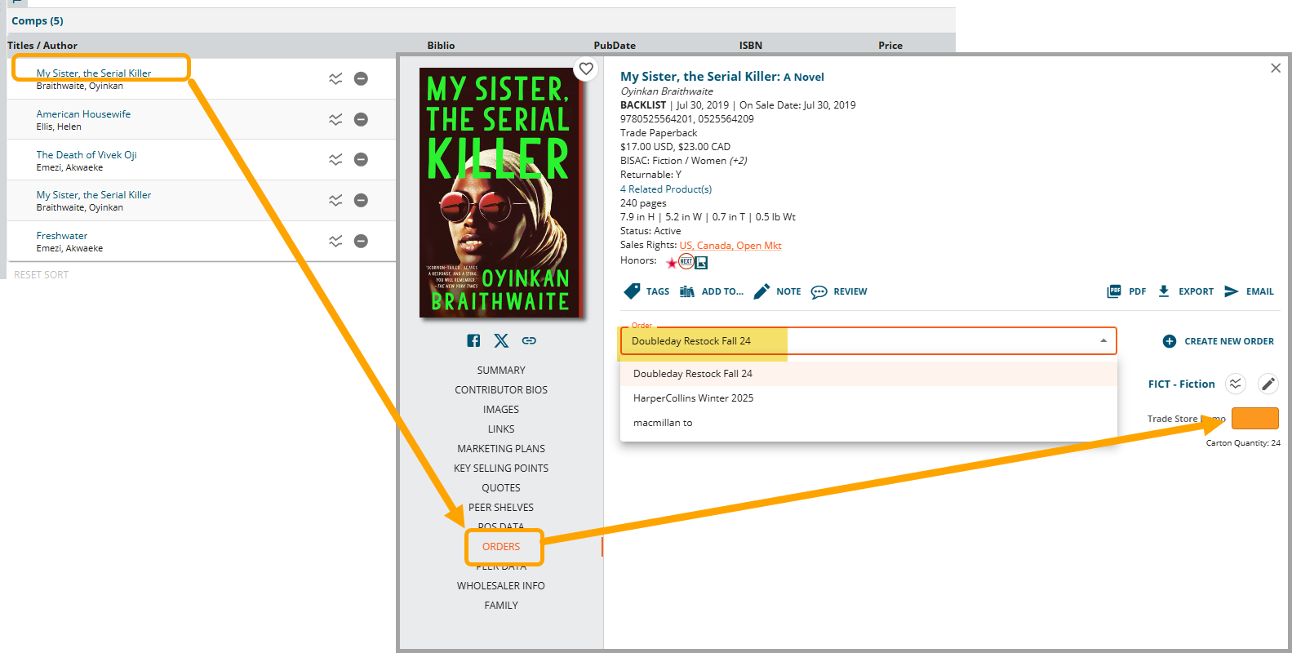Share the title via Facebook icon

click(x=473, y=341)
